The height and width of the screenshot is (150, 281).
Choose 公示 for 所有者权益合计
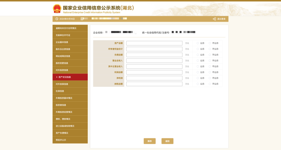pyautogui.click(x=198, y=49)
